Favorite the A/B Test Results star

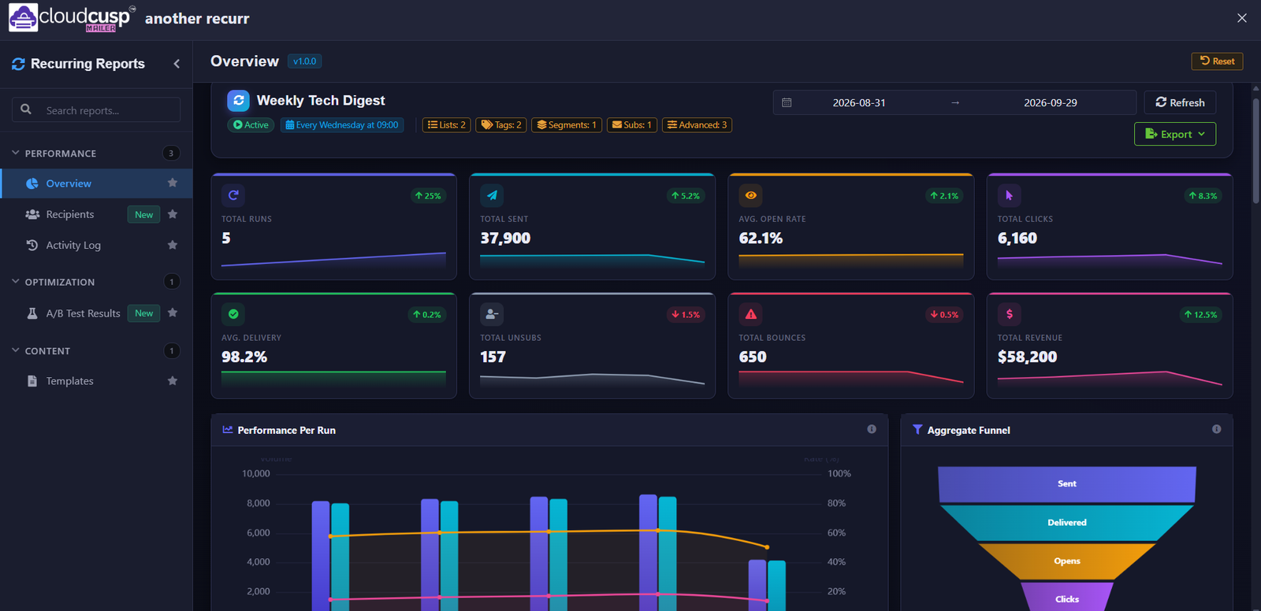pos(173,313)
